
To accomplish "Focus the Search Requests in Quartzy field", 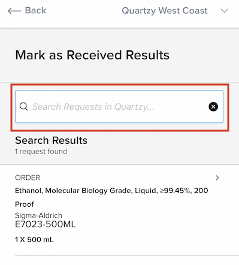I will click(x=119, y=107).
